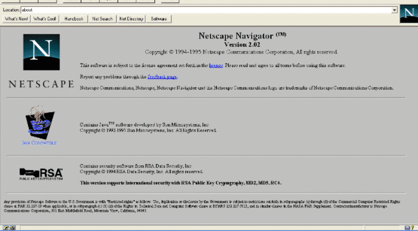Open the What's Cool! directory button

(45, 19)
